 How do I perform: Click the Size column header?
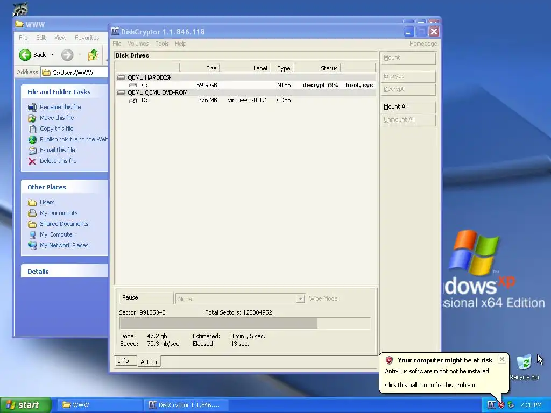200,68
